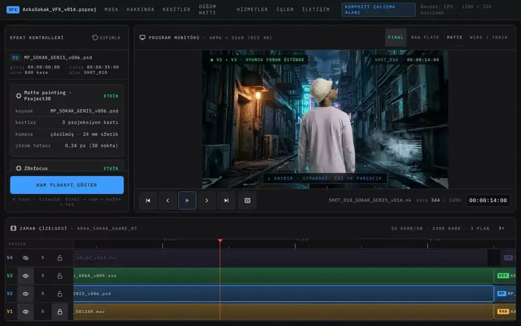The height and width of the screenshot is (326, 521).
Task: Lock the V2 track
Action: coord(60,294)
